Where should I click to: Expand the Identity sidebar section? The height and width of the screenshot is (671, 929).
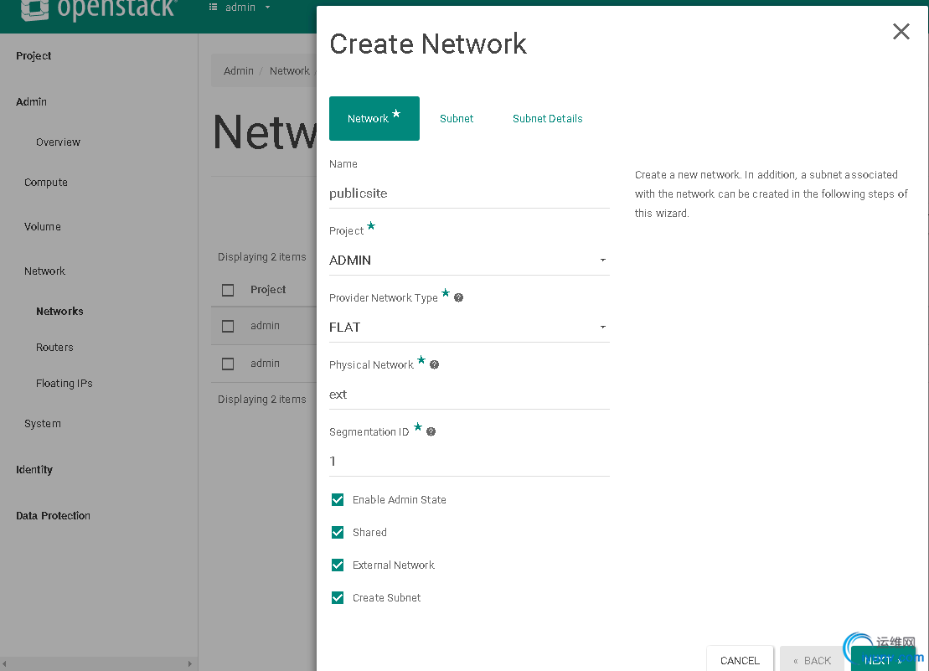[x=34, y=470]
